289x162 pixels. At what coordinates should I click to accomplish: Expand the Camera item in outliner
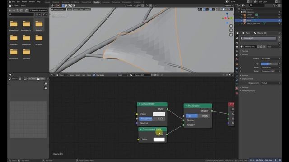242,15
